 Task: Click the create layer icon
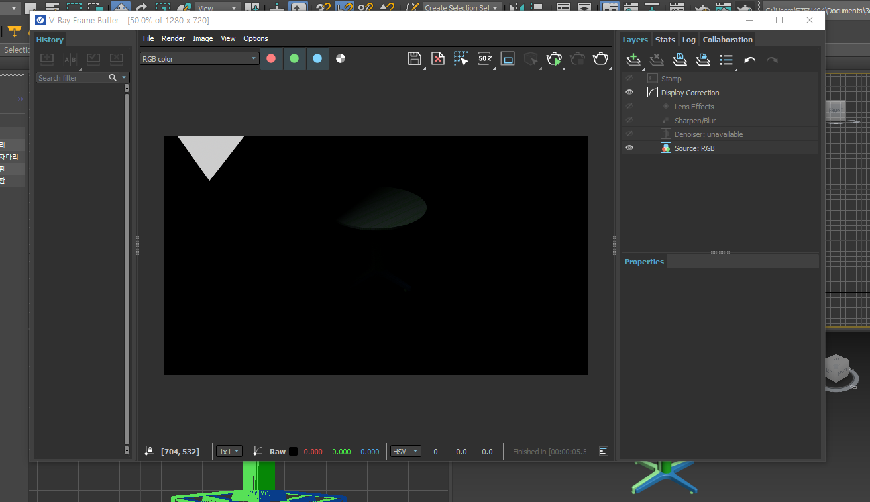(x=633, y=60)
